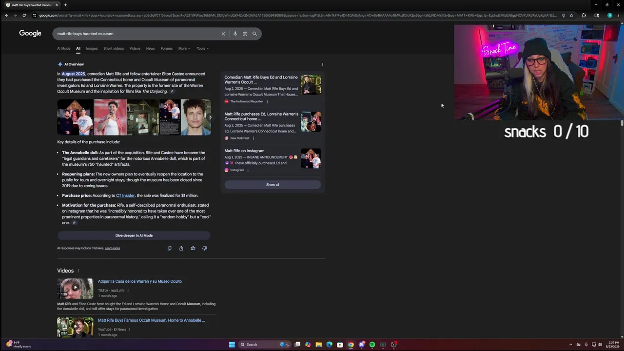The height and width of the screenshot is (351, 624).
Task: Click source link icon after The Conjuring
Action: pos(172,92)
